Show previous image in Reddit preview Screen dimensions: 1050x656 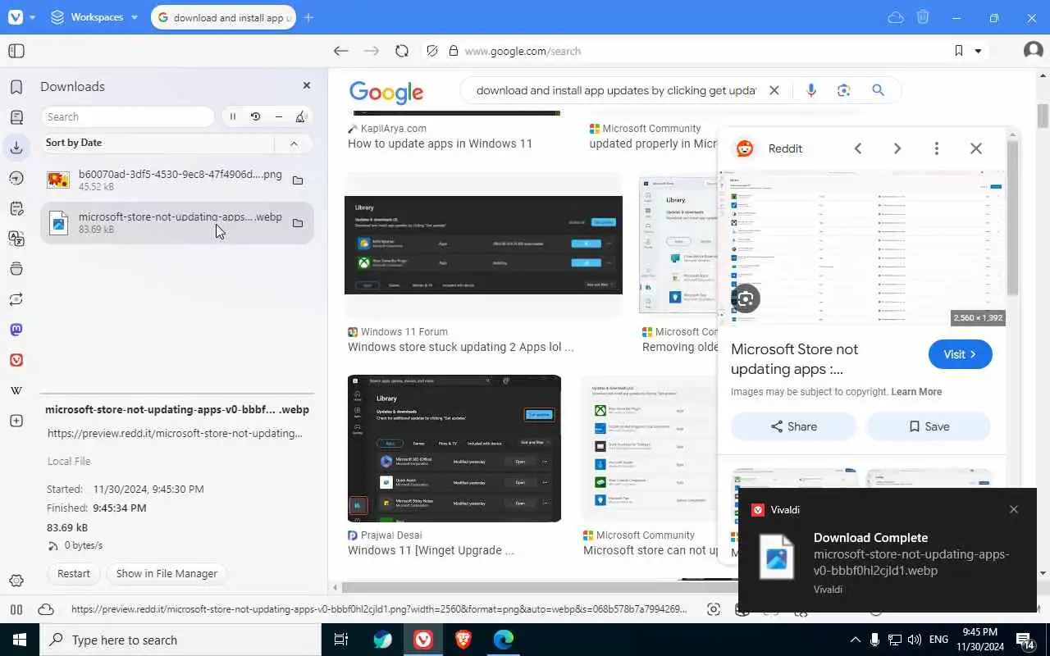click(x=858, y=148)
